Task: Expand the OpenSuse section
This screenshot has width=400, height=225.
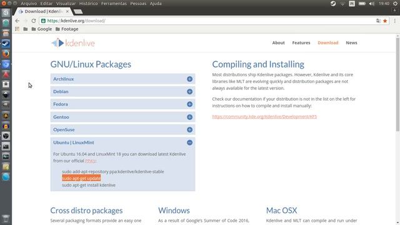Action: (122, 129)
